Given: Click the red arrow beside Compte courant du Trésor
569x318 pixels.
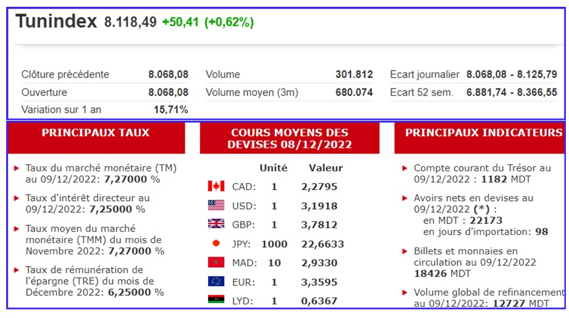Looking at the screenshot, I should point(405,168).
